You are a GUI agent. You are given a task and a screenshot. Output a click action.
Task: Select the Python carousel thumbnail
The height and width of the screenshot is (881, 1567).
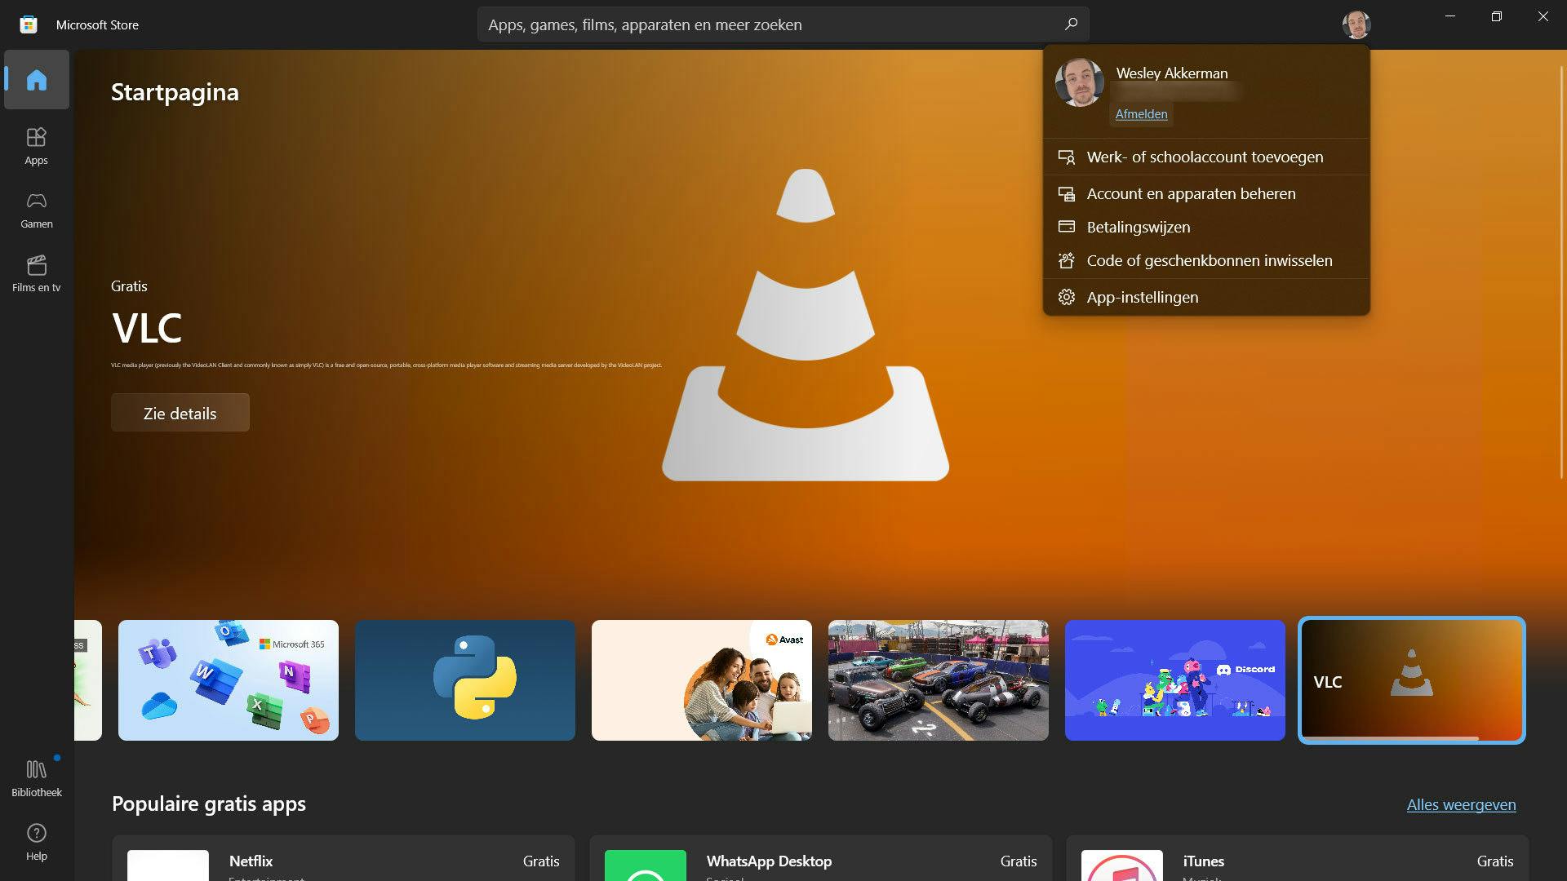point(464,680)
